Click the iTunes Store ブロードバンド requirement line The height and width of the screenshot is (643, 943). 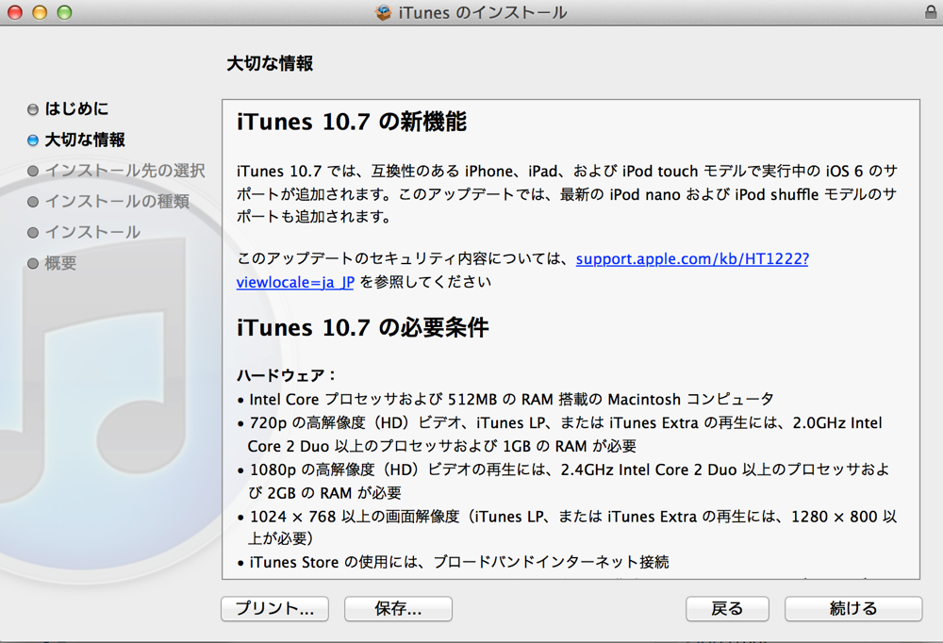(453, 563)
